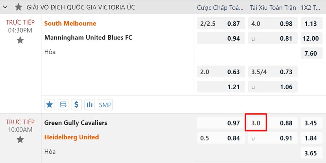Click the blue star icon in match toolbar
Viewport: 326px width, 163px height.
point(49,105)
